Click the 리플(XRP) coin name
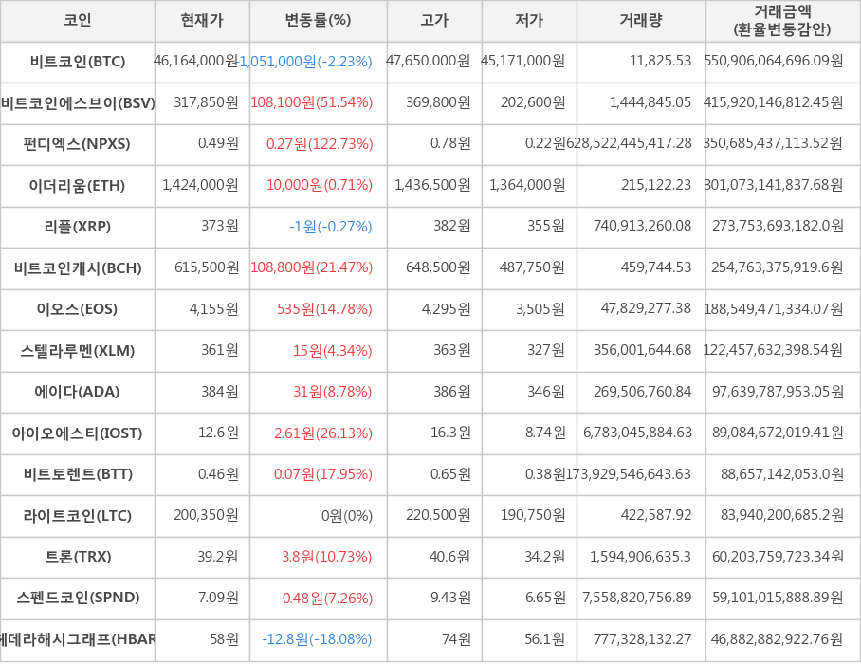This screenshot has height=664, width=861. click(78, 227)
